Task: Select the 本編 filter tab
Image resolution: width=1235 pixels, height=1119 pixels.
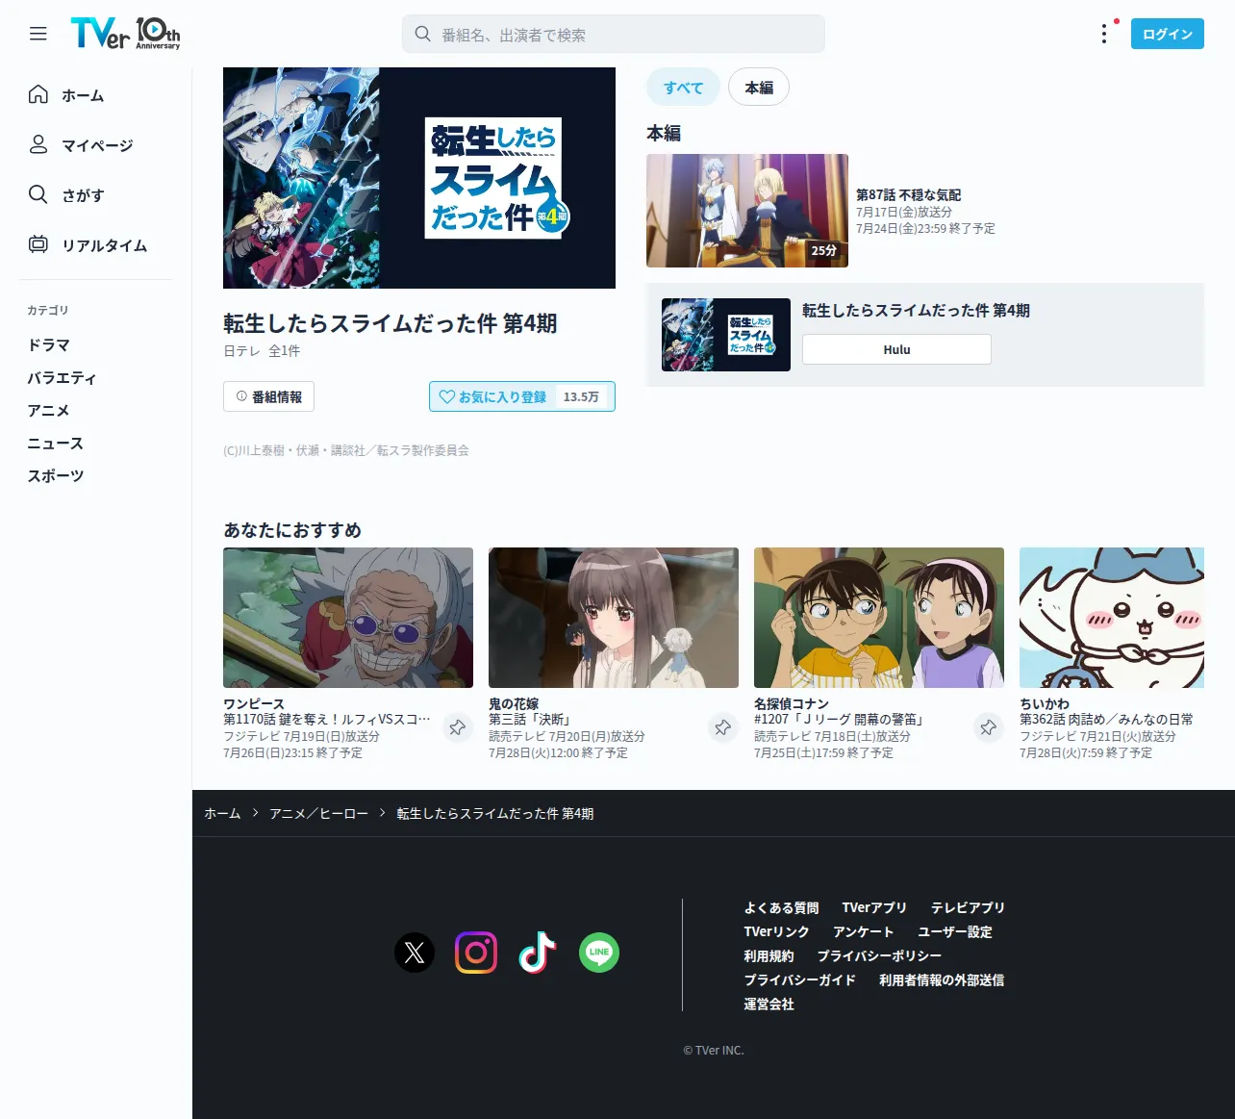Action: coord(759,88)
